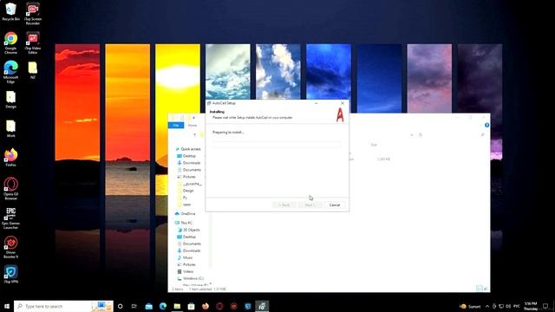Open the Work folder on the desktop
555x312 pixels.
[x=10, y=128]
